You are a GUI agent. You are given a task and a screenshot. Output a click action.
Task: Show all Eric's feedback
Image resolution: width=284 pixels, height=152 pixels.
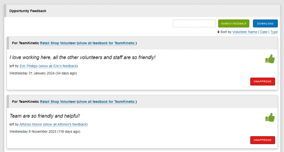tap(58, 66)
